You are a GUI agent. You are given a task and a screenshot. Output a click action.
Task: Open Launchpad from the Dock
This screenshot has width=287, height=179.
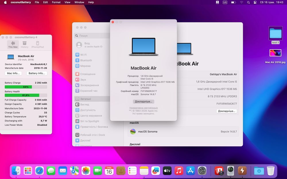(x=28, y=171)
